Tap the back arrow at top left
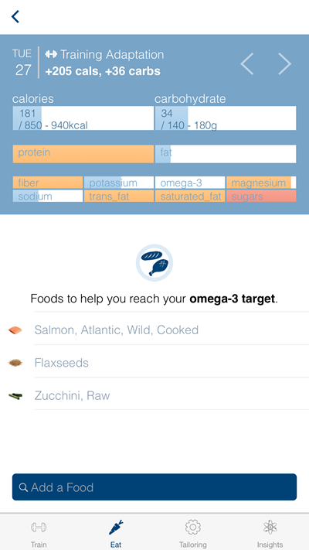Viewport: 309px width, 550px height. [15, 16]
